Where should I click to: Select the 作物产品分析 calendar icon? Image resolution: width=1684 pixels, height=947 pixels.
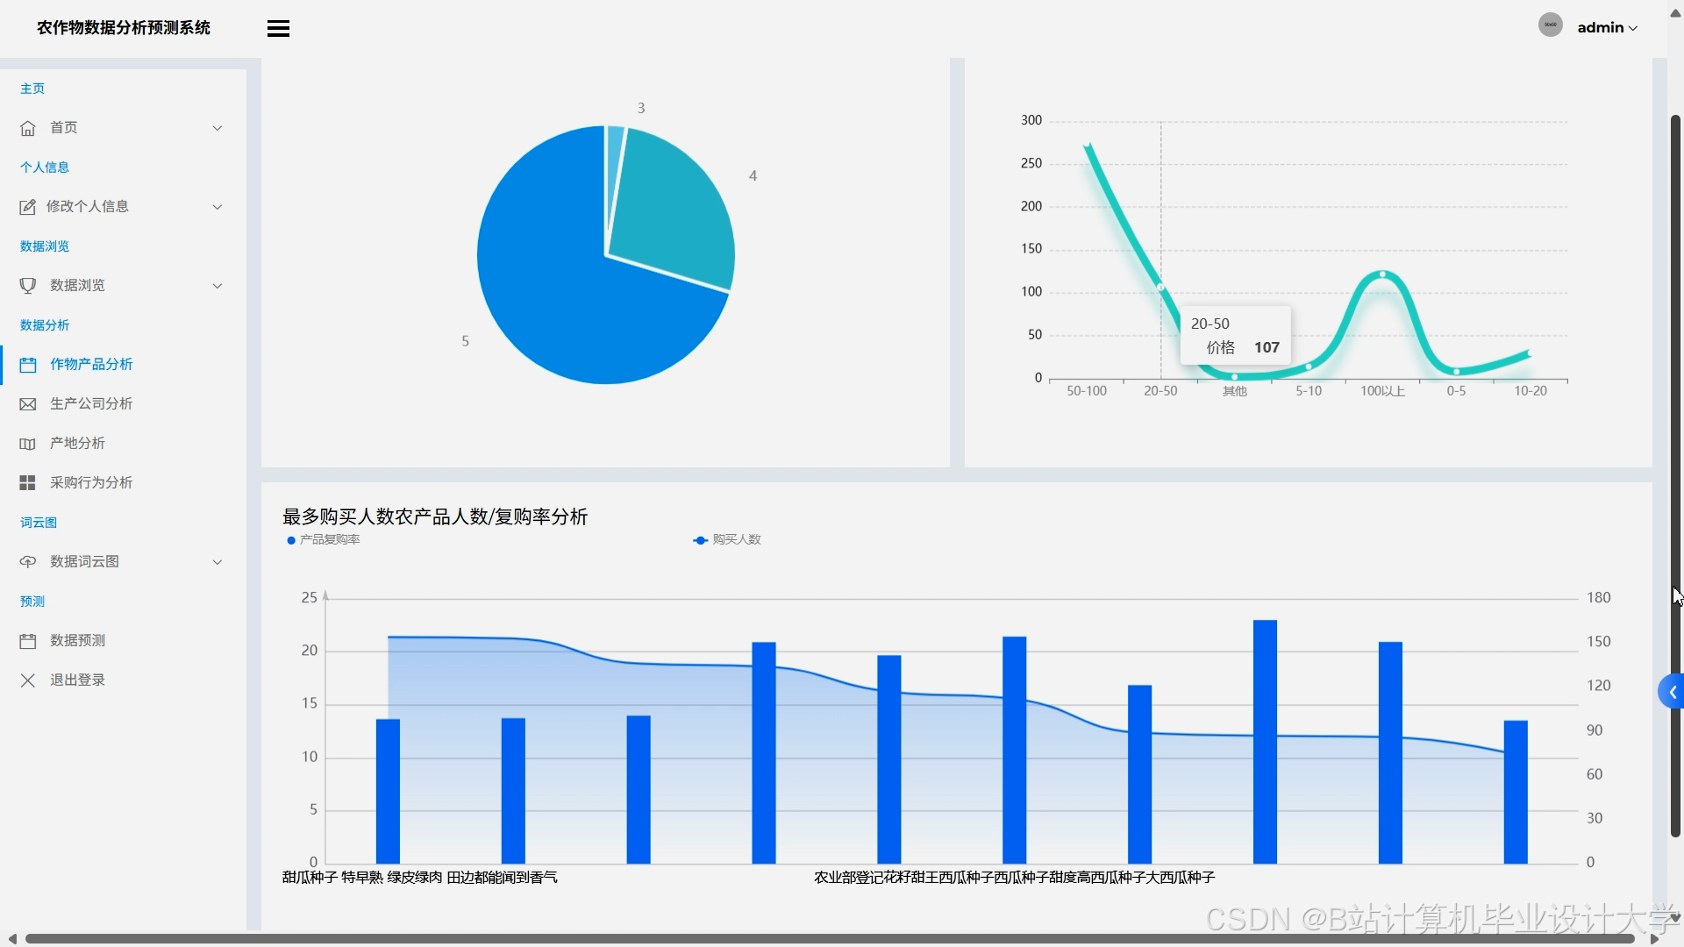pyautogui.click(x=27, y=364)
